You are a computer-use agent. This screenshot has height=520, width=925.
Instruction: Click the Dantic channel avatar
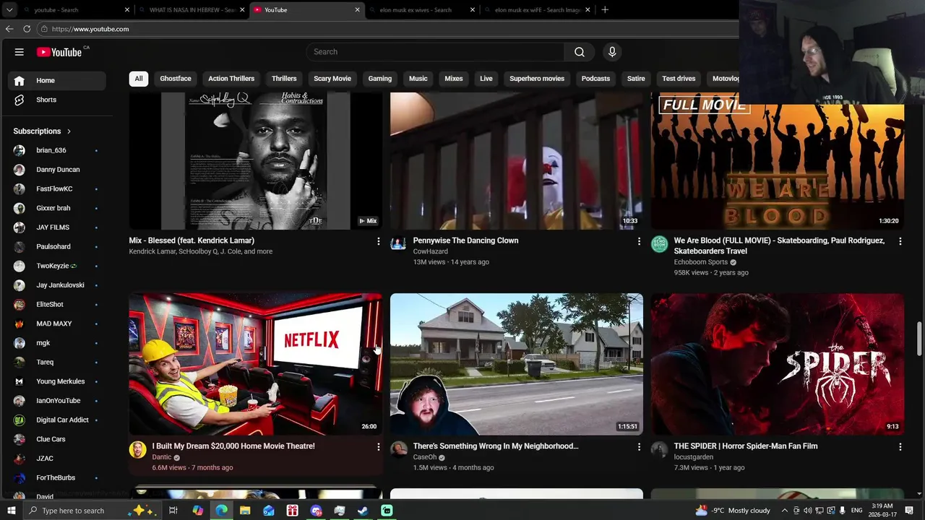tap(137, 450)
